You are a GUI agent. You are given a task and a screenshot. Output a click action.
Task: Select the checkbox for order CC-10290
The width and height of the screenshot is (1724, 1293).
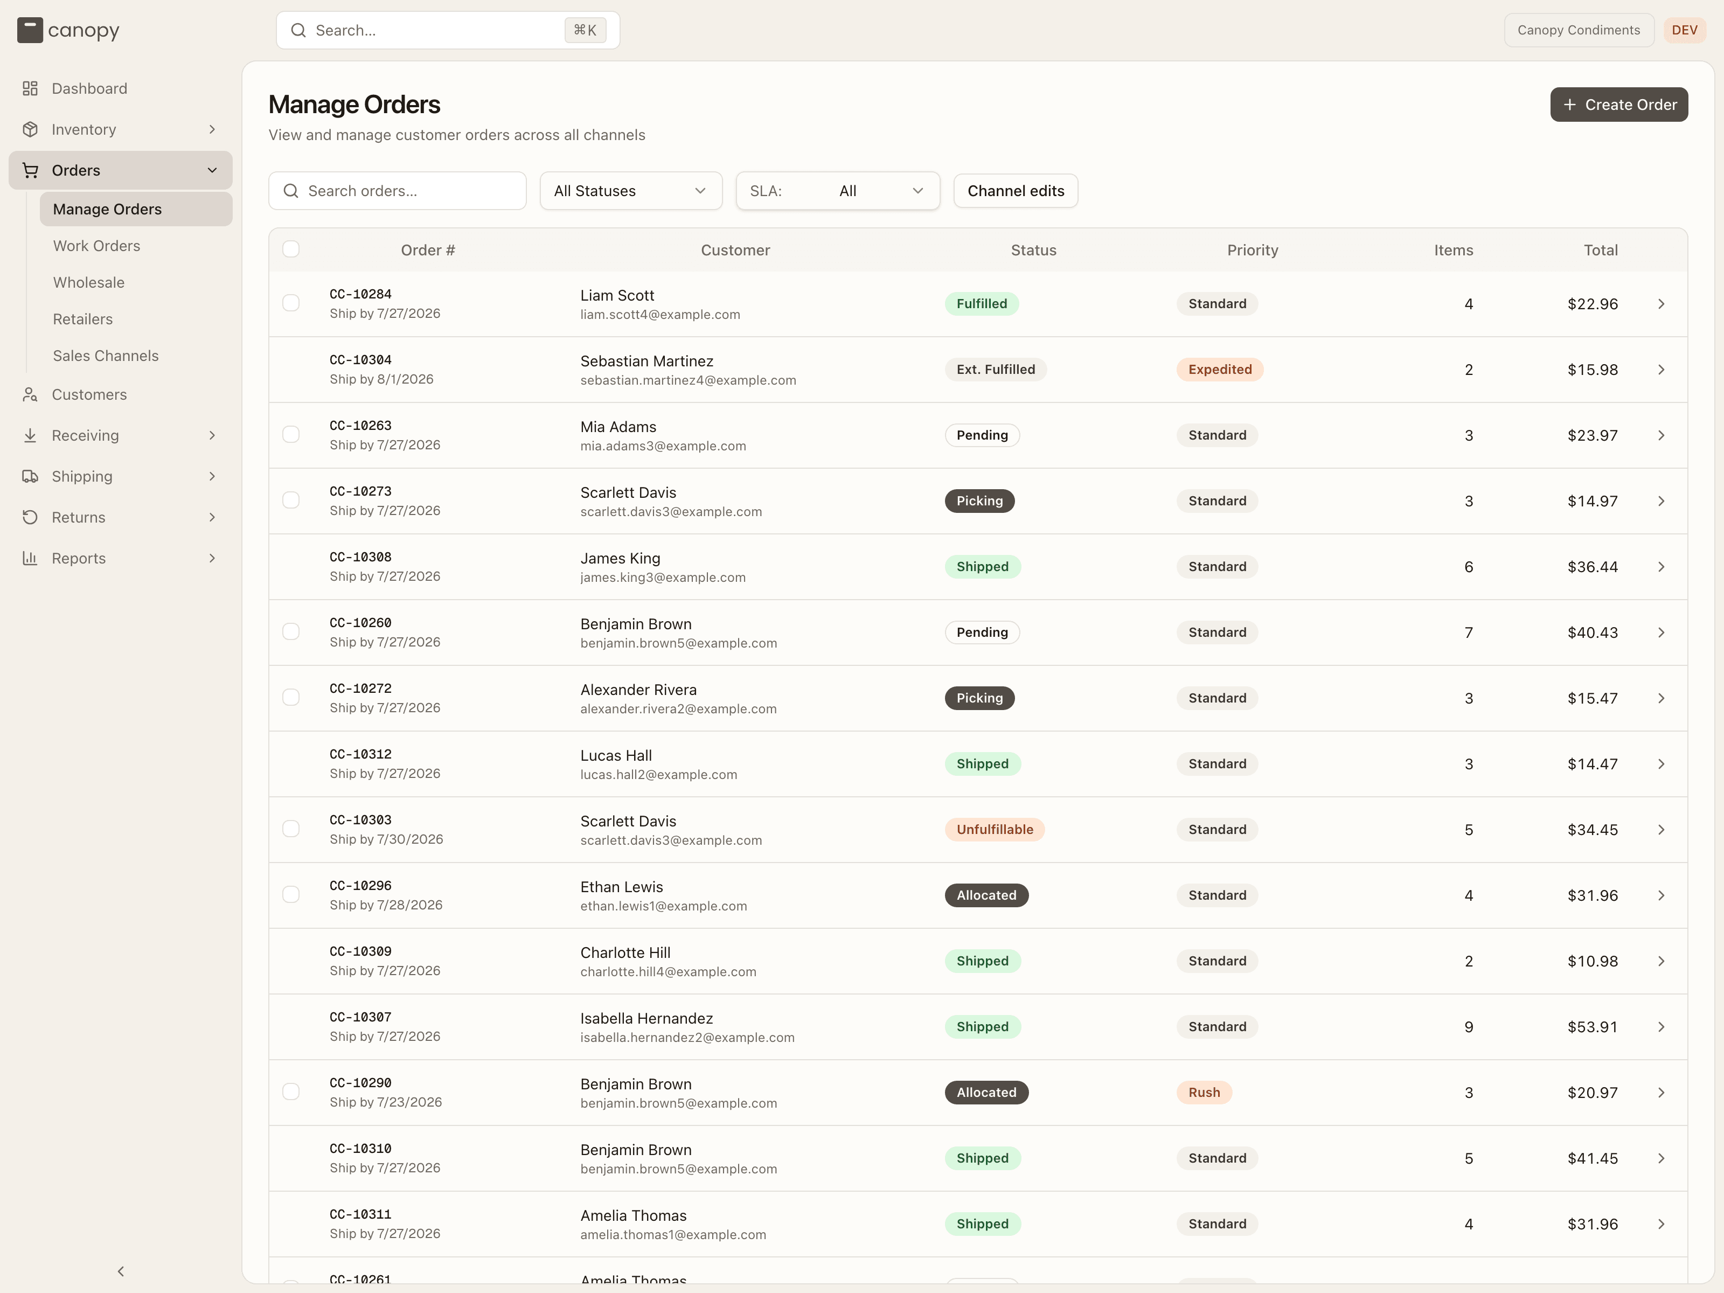[x=291, y=1092]
